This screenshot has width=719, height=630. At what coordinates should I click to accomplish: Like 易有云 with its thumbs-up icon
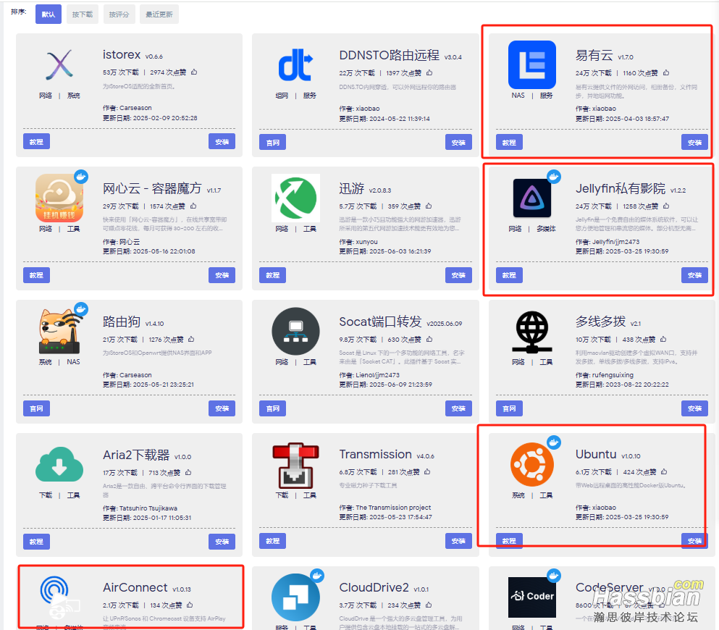tap(666, 72)
